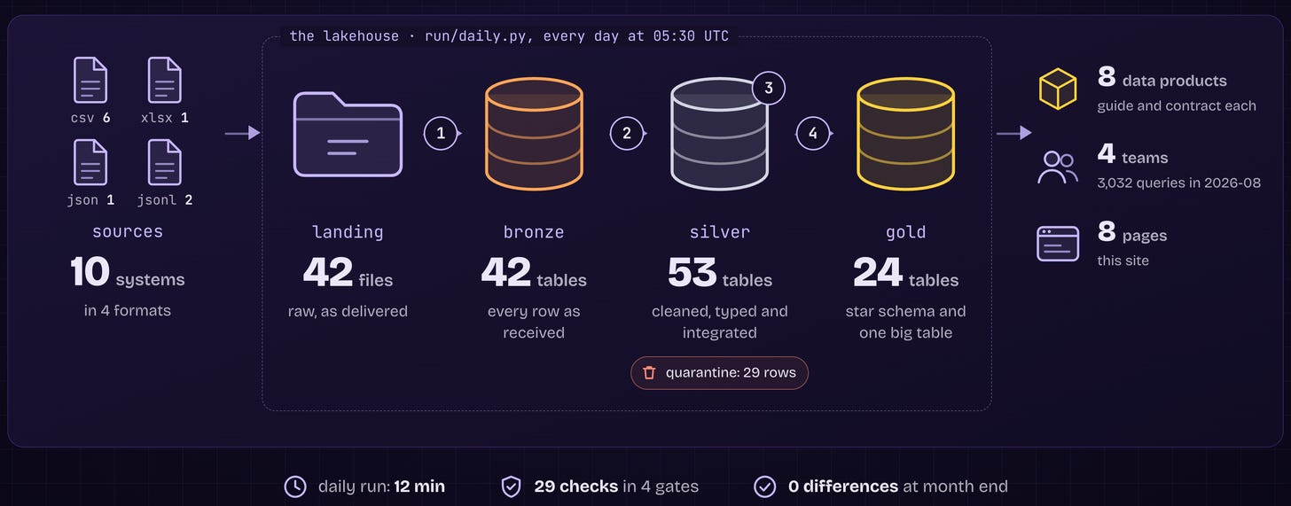Click the '42 files' figure
Screen dimensions: 1291x506
(x=348, y=273)
